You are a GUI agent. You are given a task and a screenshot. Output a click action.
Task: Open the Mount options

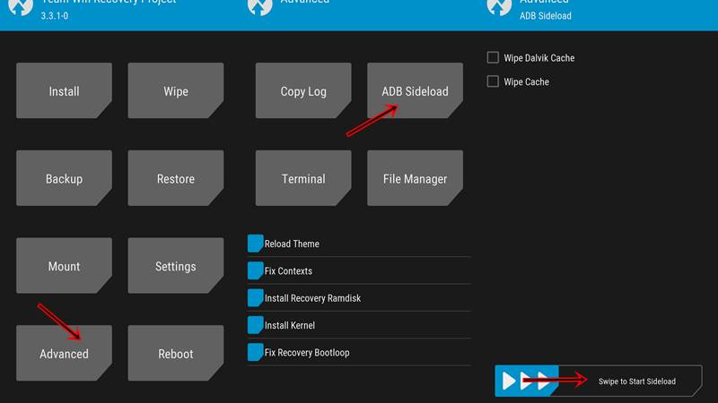(64, 266)
